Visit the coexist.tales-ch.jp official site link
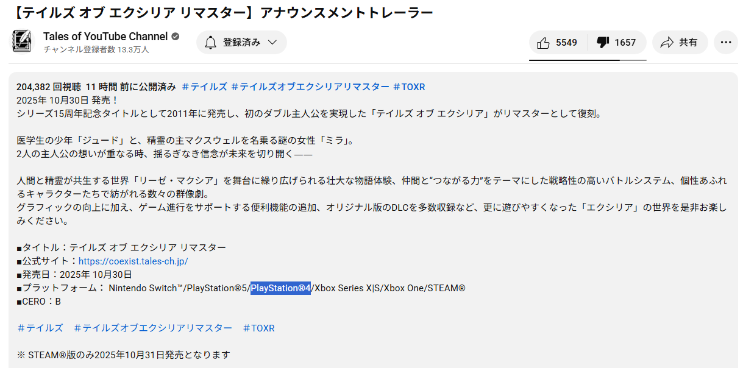 (x=133, y=261)
